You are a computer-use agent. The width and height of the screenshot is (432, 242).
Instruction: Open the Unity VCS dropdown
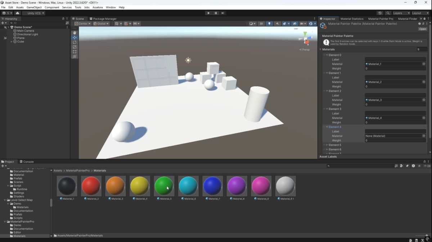[33, 13]
